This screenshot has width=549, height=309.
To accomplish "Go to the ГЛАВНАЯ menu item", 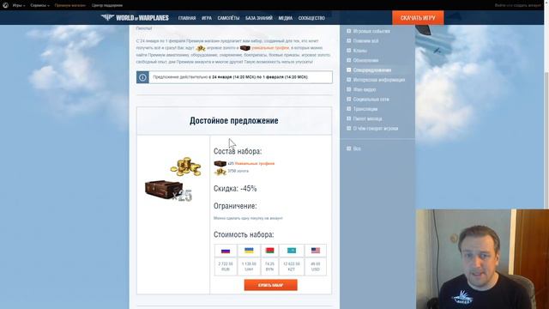I will 187,18.
